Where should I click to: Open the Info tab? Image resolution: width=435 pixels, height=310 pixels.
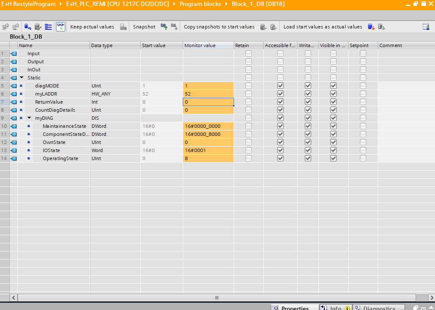(x=335, y=308)
